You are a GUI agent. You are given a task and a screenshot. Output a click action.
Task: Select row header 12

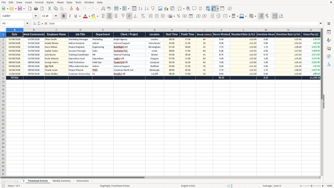coord(3,78)
